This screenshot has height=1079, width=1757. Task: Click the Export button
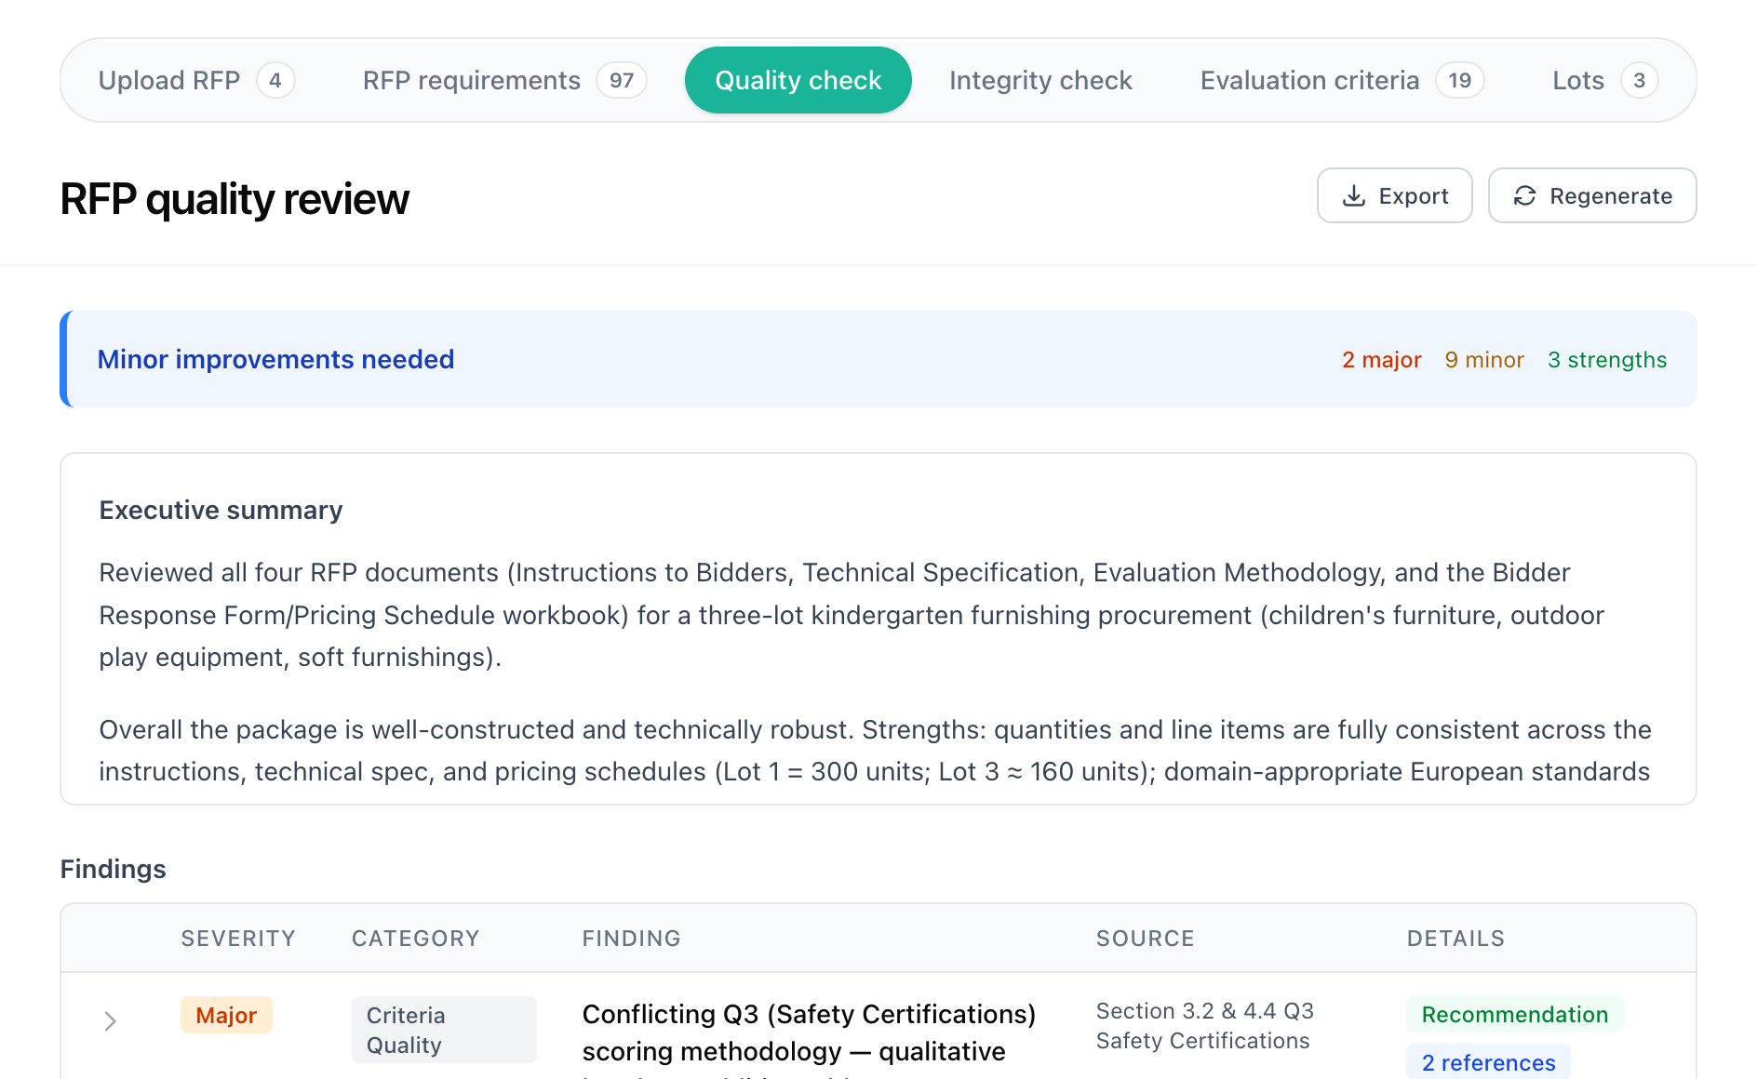1394,195
